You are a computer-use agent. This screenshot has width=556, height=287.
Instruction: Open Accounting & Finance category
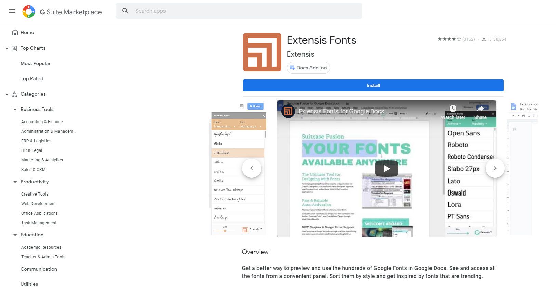point(42,122)
